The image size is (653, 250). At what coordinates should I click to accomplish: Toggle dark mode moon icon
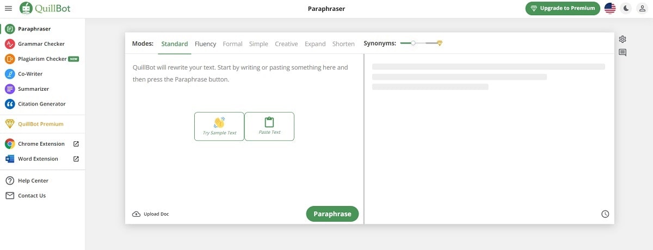[626, 8]
